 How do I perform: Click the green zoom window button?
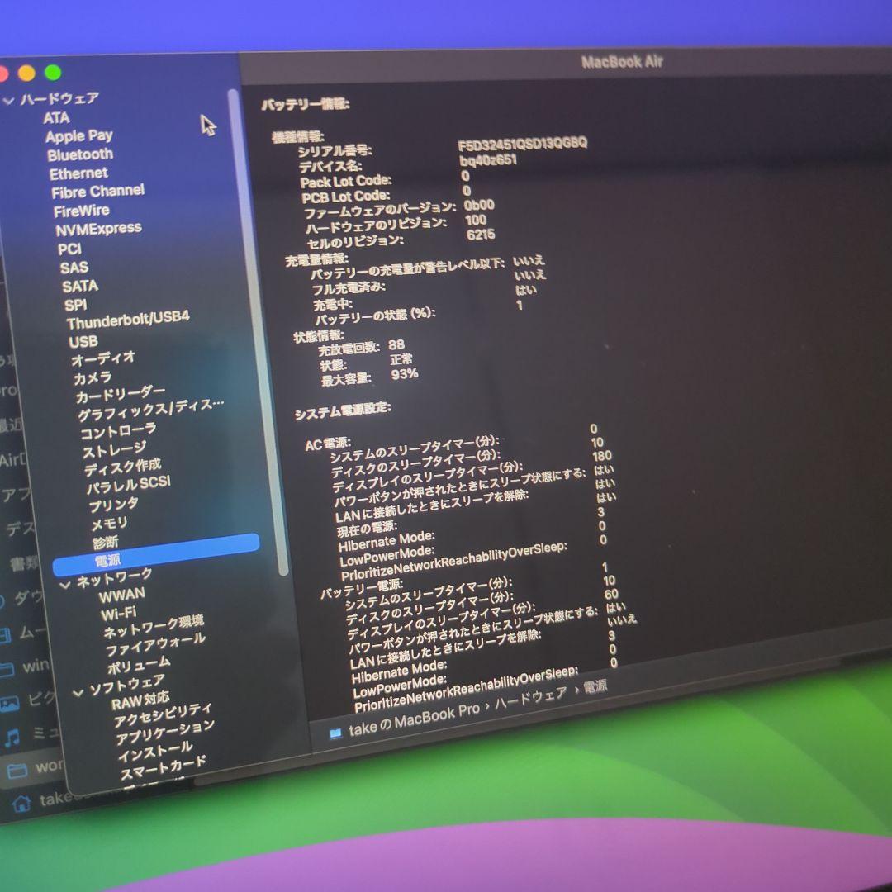[53, 73]
